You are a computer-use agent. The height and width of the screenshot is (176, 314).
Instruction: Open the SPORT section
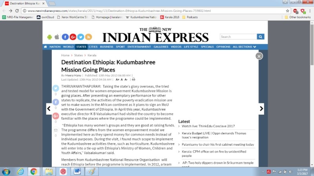point(120,47)
